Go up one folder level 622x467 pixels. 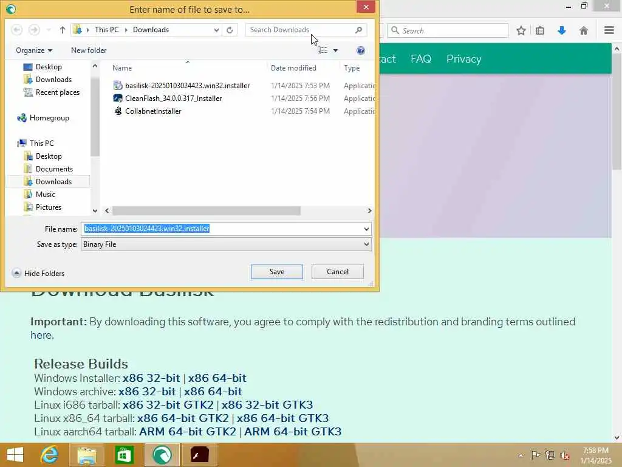pyautogui.click(x=63, y=30)
